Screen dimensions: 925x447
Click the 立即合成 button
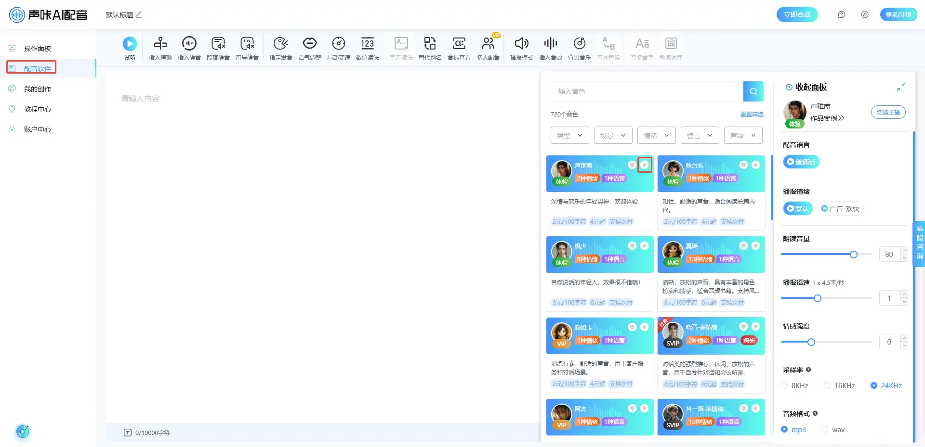click(797, 14)
